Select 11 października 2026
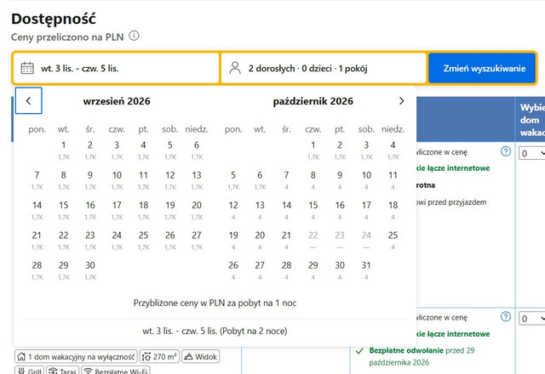Screen dimensions: 545x374 tap(393, 180)
